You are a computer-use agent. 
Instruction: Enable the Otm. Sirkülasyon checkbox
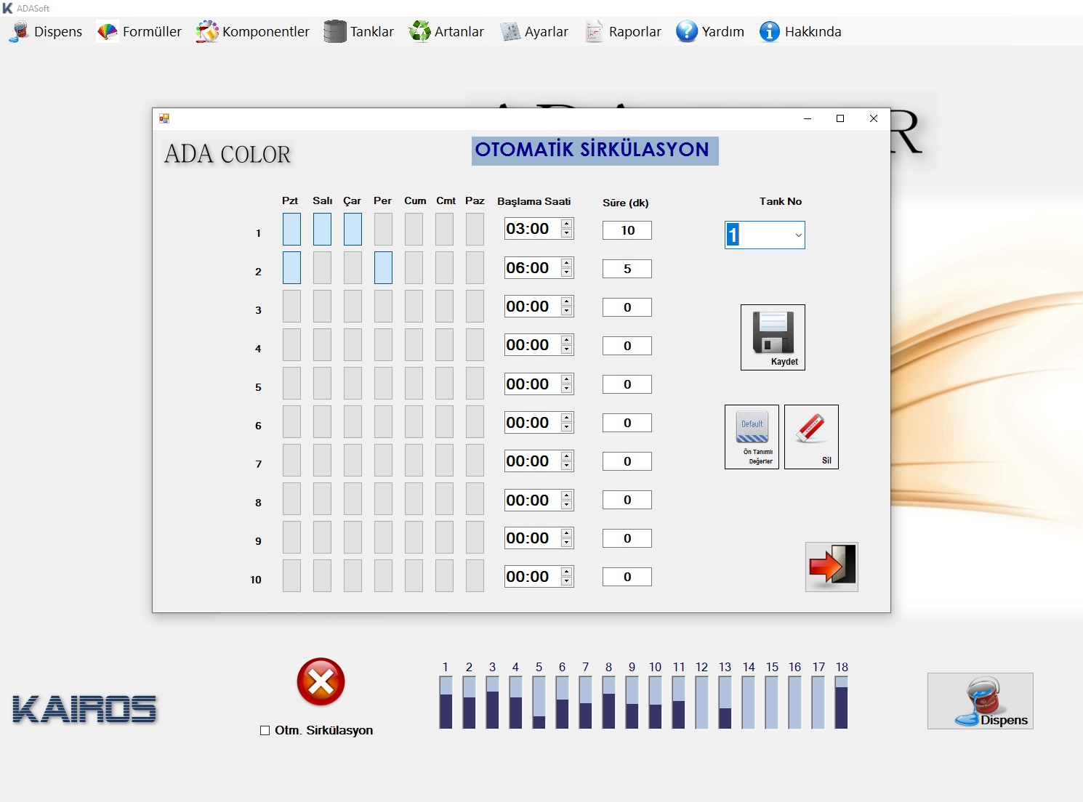pyautogui.click(x=265, y=731)
